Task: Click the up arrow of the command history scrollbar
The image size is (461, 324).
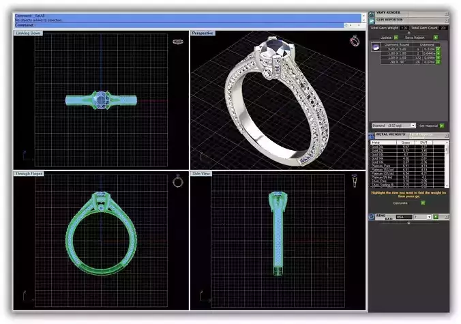Action: (x=363, y=16)
